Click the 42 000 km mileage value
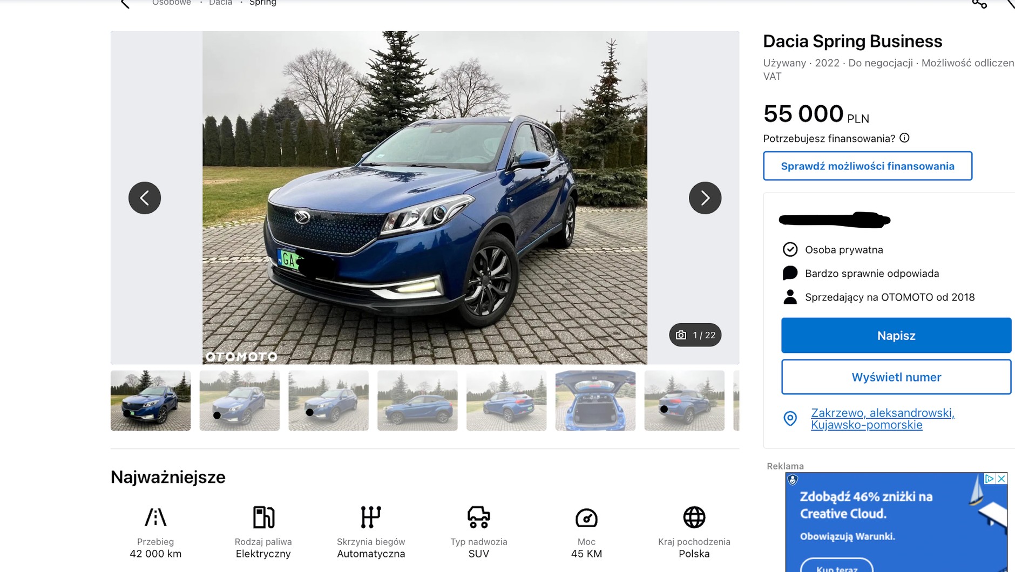The image size is (1015, 572). (x=155, y=554)
